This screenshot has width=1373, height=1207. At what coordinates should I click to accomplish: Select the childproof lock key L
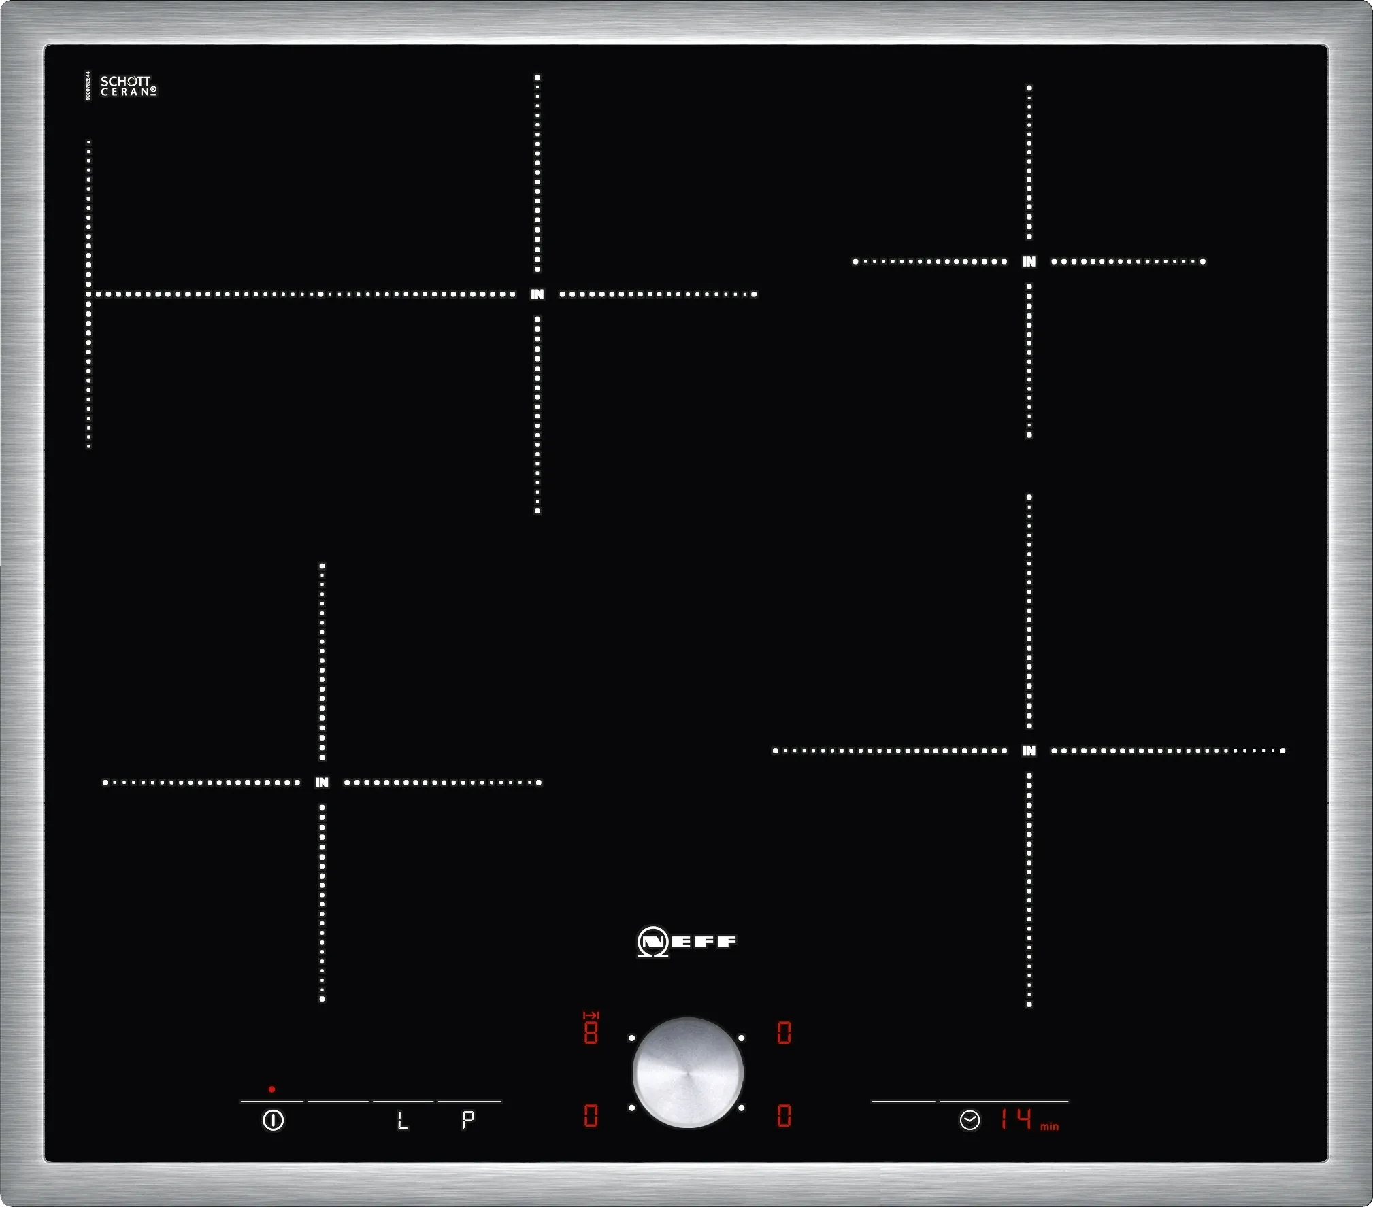[x=401, y=1121]
